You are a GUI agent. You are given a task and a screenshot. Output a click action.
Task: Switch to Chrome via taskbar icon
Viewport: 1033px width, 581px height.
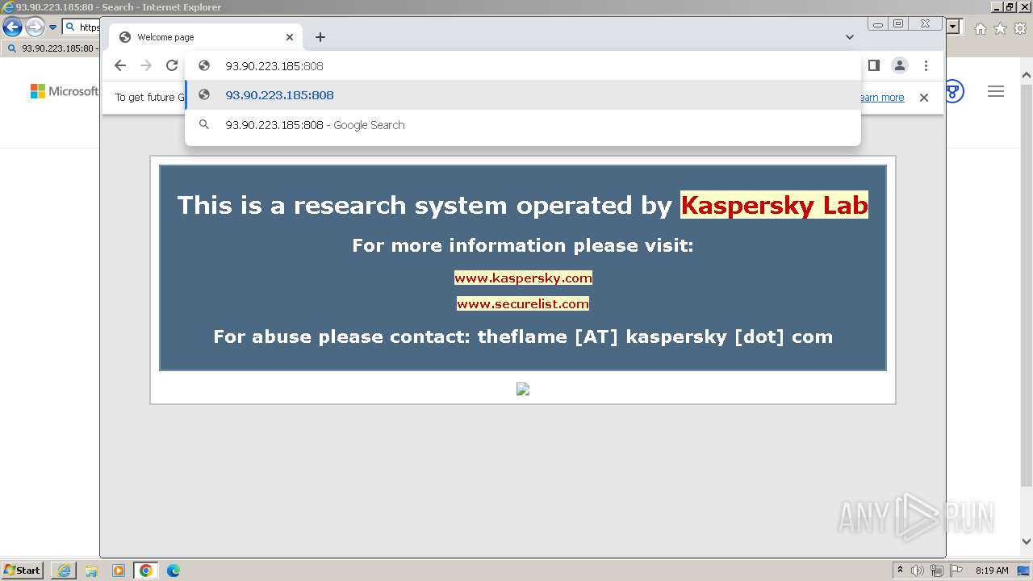[x=146, y=571]
